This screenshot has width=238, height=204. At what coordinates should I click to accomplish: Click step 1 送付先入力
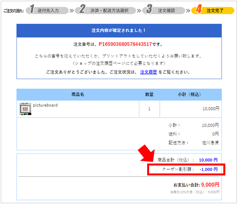[x=47, y=10]
